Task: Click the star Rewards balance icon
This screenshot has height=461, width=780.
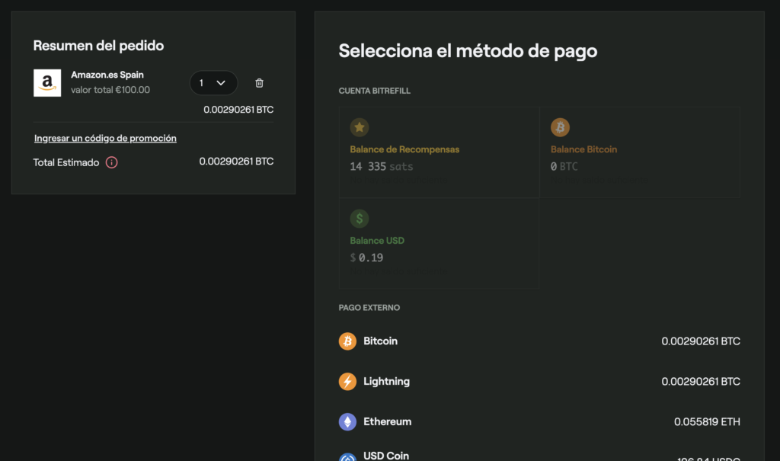Action: (x=360, y=127)
